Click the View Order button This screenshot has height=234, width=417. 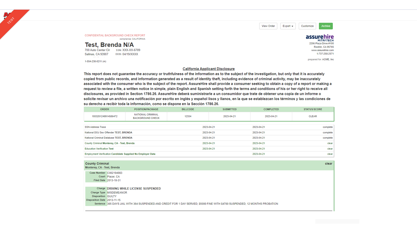click(268, 26)
